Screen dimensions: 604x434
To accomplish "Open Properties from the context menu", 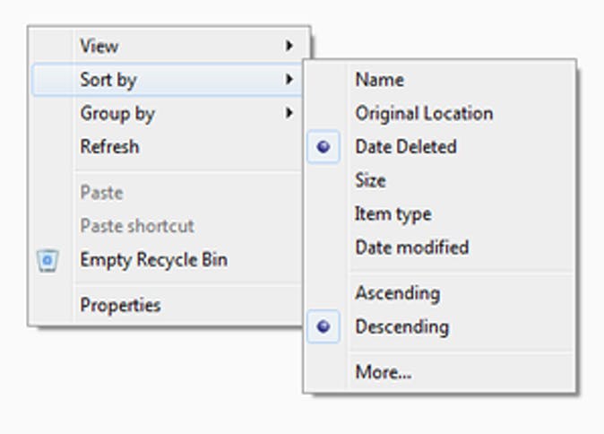I will click(x=120, y=305).
